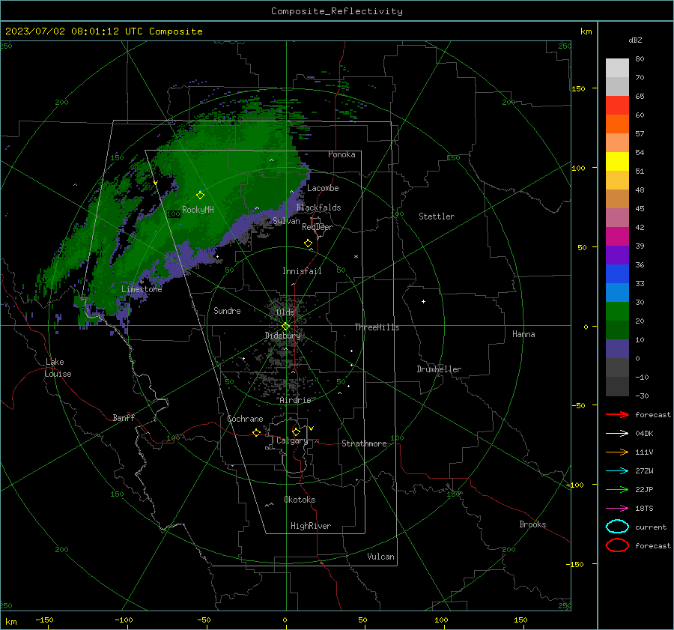The width and height of the screenshot is (674, 630).
Task: Click the 'Sylvan' label
Action: [286, 221]
